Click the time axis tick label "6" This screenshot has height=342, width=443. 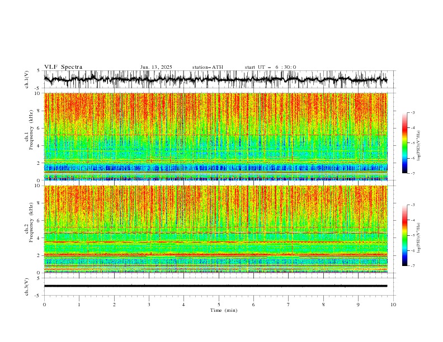[x=253, y=305]
